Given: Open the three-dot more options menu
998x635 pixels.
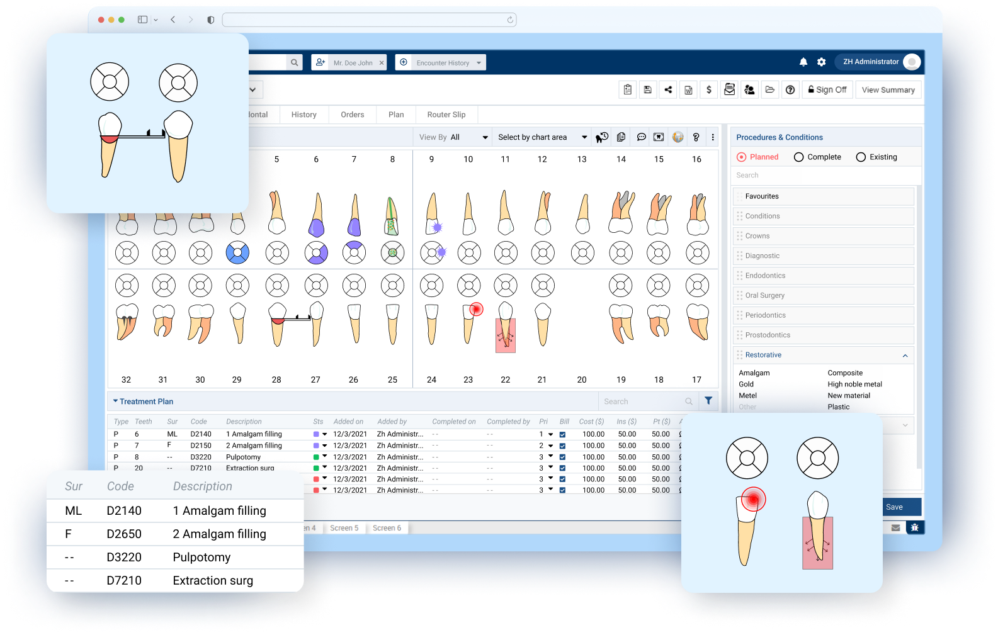Looking at the screenshot, I should [x=713, y=137].
